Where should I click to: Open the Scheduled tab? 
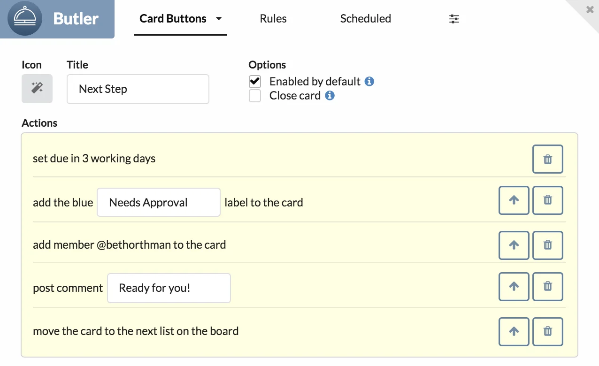point(365,19)
